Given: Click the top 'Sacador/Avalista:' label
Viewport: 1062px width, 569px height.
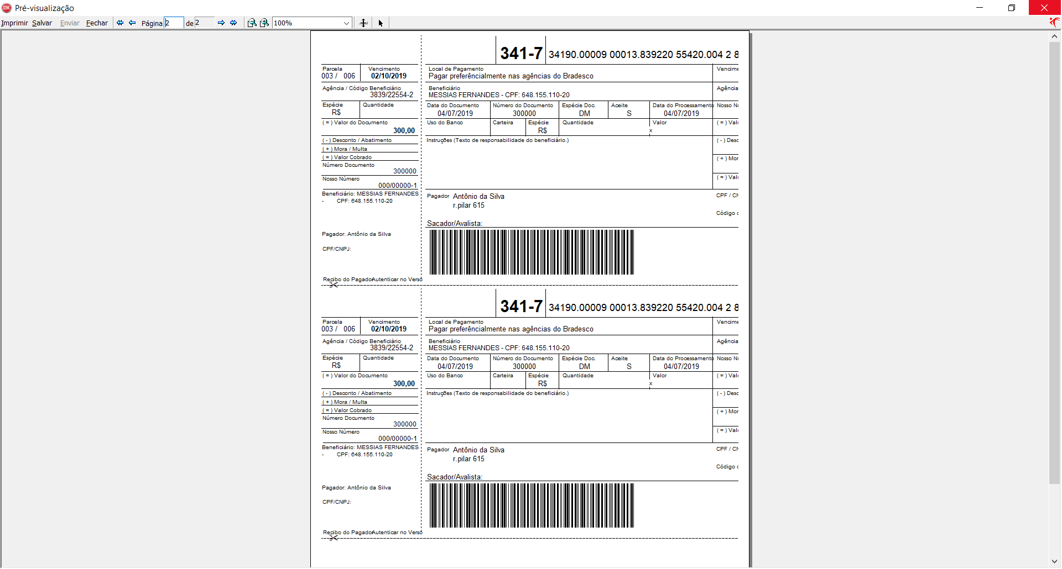Looking at the screenshot, I should (455, 223).
